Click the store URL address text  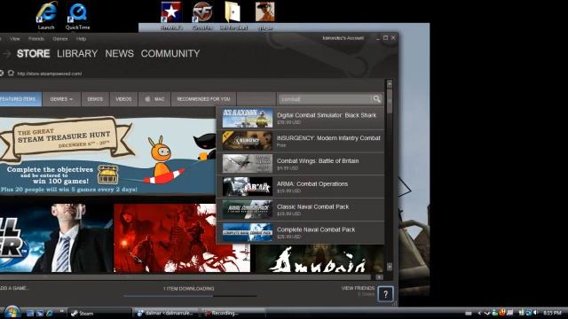click(50, 74)
